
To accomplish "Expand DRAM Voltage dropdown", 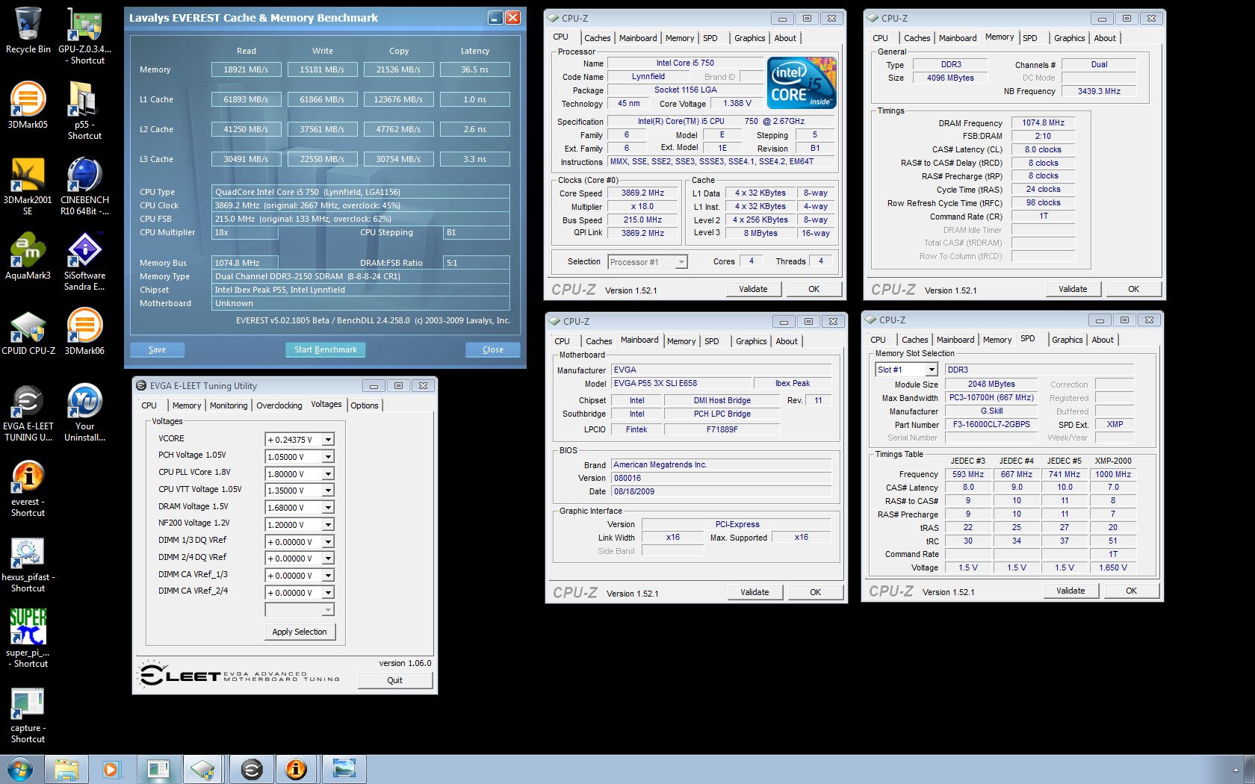I will [328, 508].
